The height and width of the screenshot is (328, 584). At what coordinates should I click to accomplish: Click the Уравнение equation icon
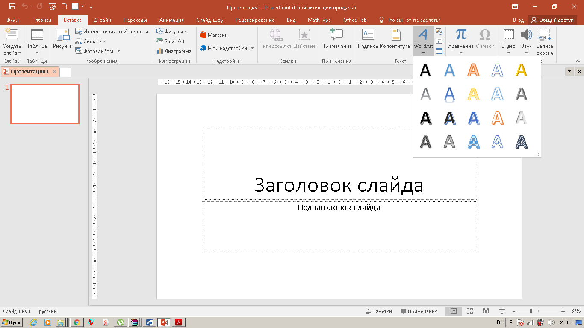[461, 35]
